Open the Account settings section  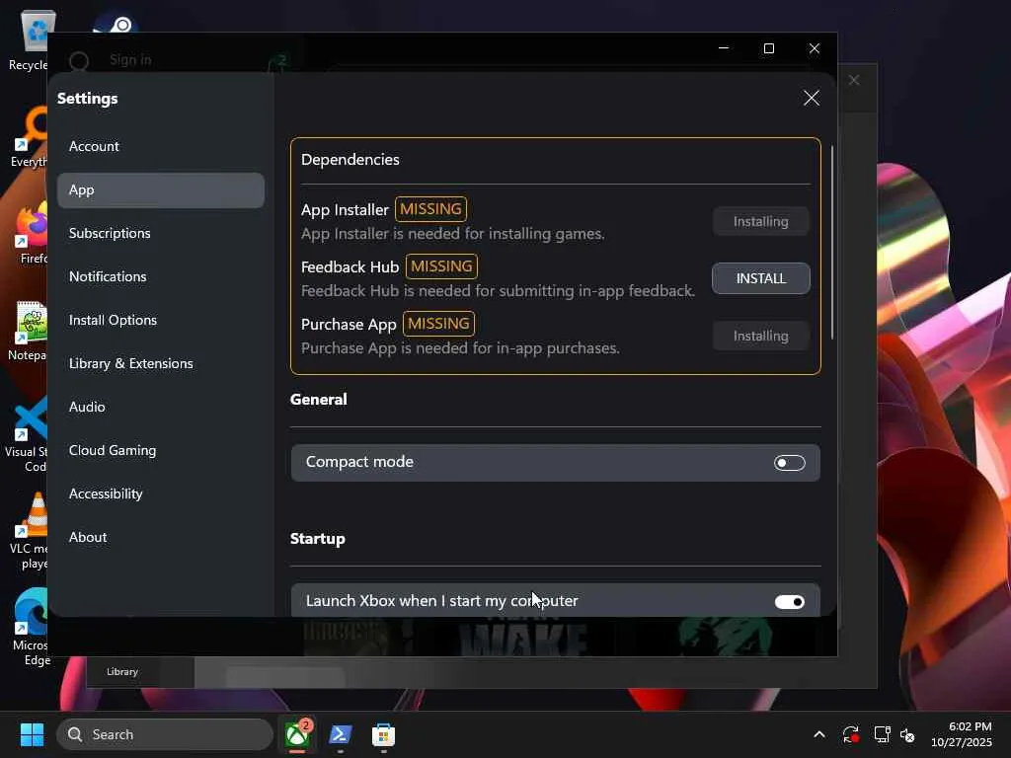(x=161, y=146)
